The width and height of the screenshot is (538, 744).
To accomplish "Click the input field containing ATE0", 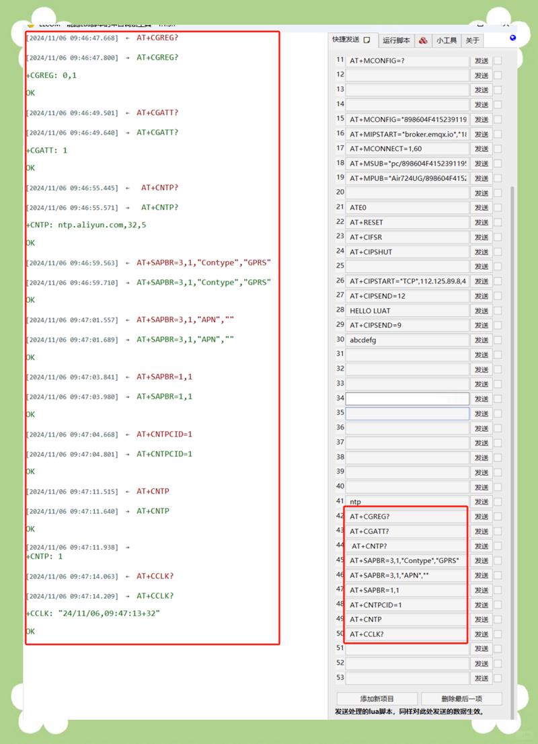I will (408, 207).
